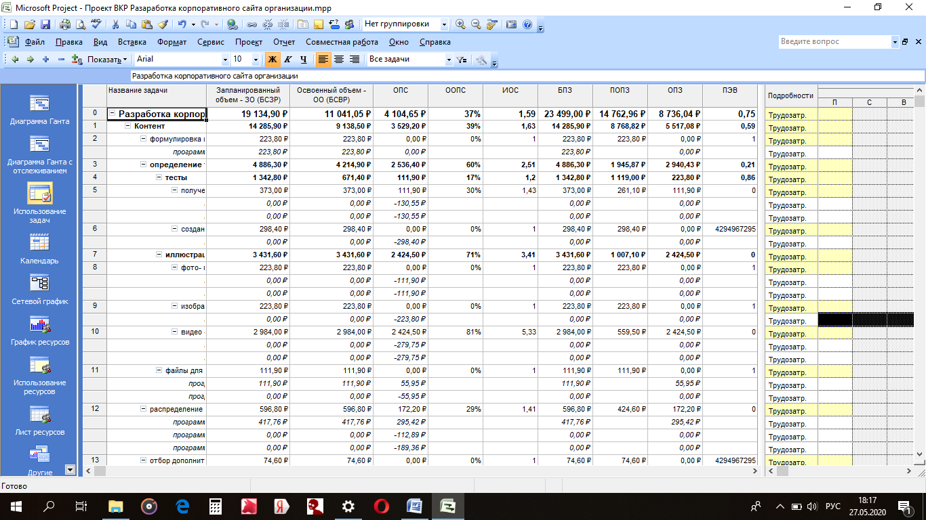The height and width of the screenshot is (520, 926).
Task: Open the Вставка menu
Action: tap(132, 42)
